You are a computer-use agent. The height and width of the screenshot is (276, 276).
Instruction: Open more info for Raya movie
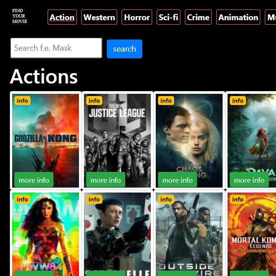249,180
